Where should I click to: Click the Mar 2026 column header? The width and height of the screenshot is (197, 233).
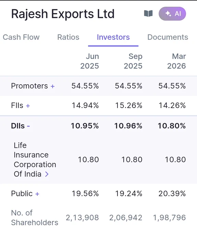pyautogui.click(x=176, y=61)
